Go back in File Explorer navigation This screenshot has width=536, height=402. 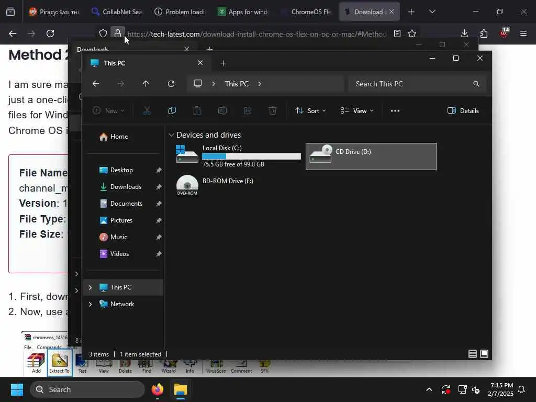[96, 84]
